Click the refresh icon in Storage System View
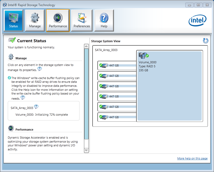The width and height of the screenshot is (214, 172). [x=205, y=41]
